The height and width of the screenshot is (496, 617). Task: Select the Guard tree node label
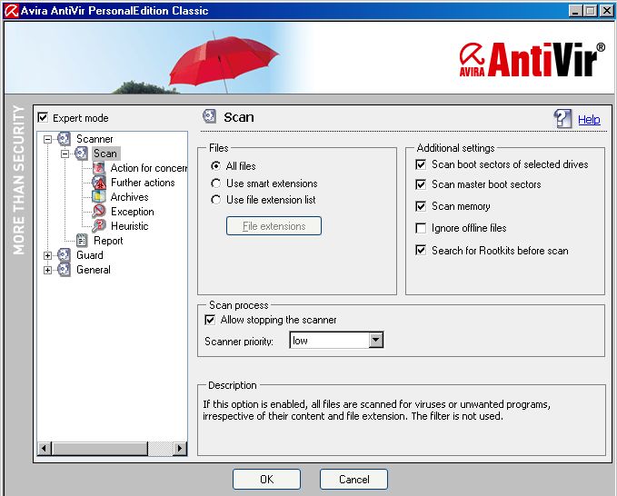pos(90,255)
